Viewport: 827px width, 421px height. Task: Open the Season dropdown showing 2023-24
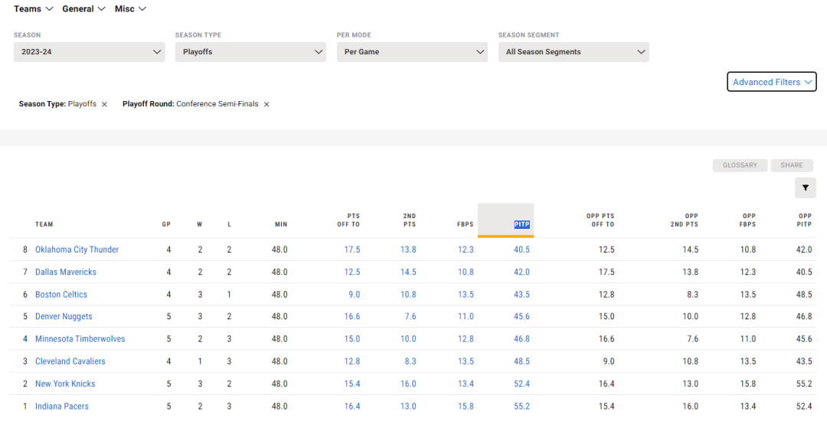[x=89, y=52]
